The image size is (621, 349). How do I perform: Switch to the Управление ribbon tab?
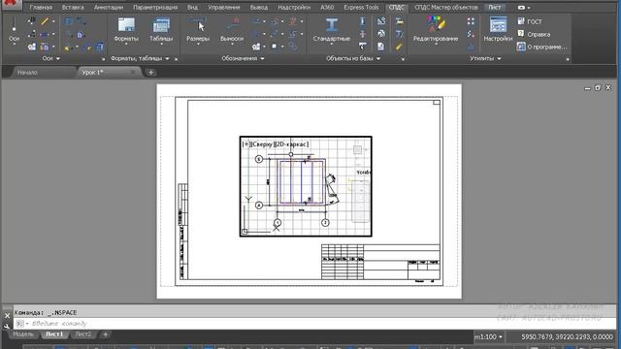coord(224,7)
